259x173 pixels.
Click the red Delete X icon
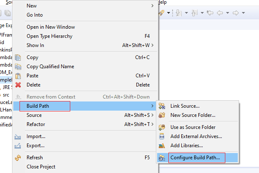[x=18, y=85]
